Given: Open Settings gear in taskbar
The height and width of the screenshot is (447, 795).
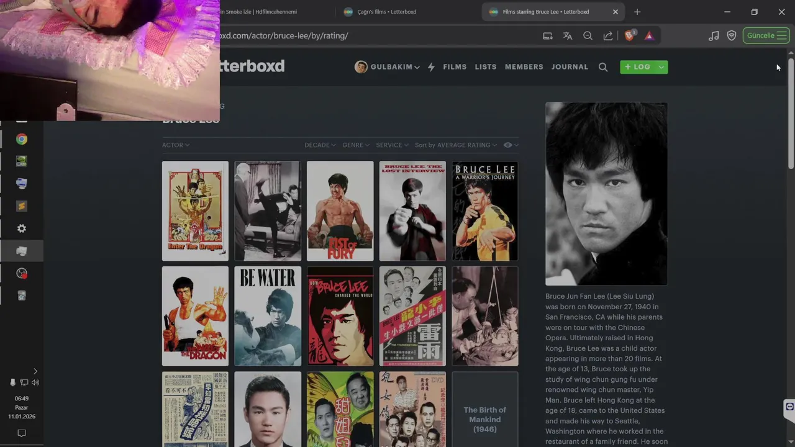Looking at the screenshot, I should [x=22, y=228].
